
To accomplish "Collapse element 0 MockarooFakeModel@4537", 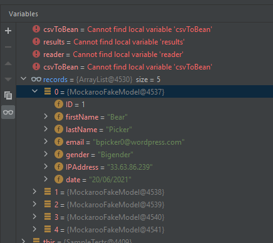I will point(34,91).
